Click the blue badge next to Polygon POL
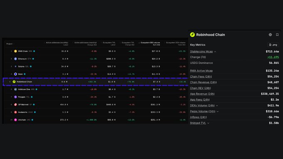The height and width of the screenshot is (159, 283). [x=32, y=97]
